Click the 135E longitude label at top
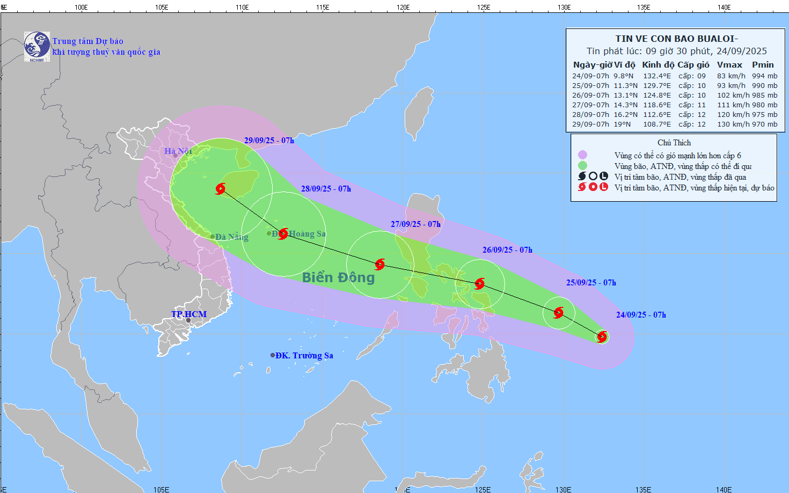 tap(644, 7)
